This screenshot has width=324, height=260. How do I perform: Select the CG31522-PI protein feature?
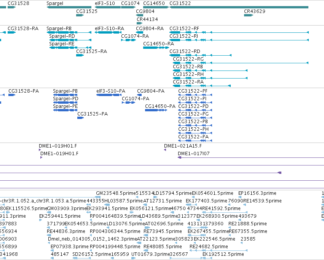[x=195, y=103]
